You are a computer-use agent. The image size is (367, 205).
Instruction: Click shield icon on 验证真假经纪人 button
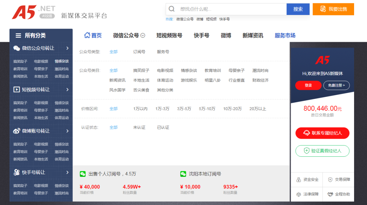[x=307, y=151]
